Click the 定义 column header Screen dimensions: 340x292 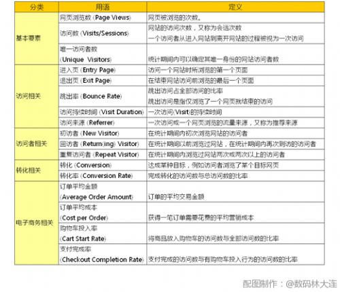(x=235, y=7)
